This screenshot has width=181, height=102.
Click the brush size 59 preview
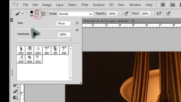(x=31, y=14)
